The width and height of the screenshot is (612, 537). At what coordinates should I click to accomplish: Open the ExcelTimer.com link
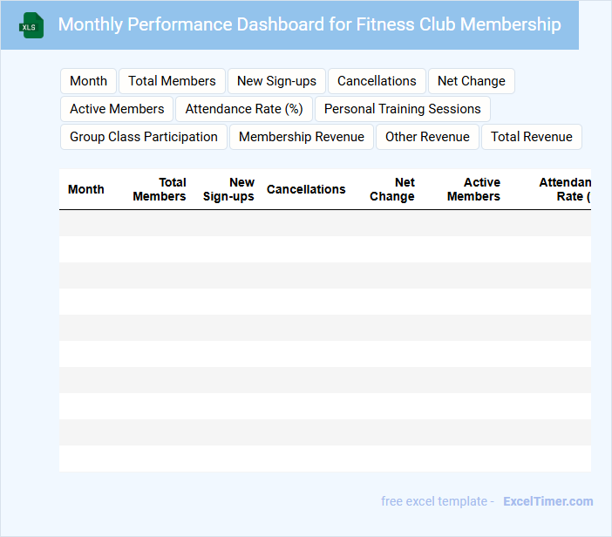tap(547, 501)
